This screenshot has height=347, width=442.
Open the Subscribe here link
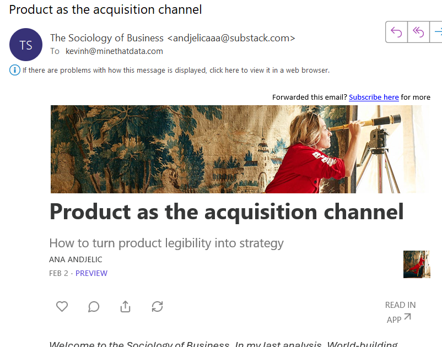[x=374, y=97]
